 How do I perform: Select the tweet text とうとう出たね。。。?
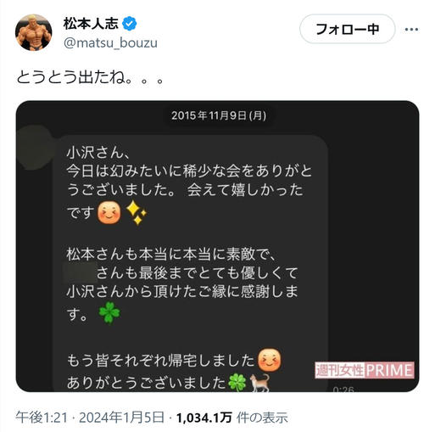coord(90,77)
